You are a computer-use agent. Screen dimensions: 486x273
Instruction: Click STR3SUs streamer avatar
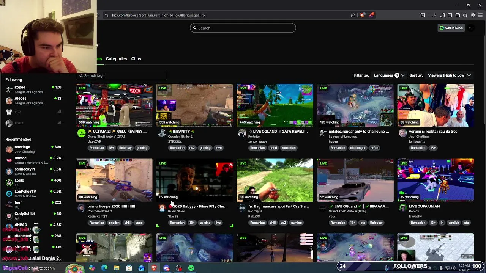coord(162,133)
